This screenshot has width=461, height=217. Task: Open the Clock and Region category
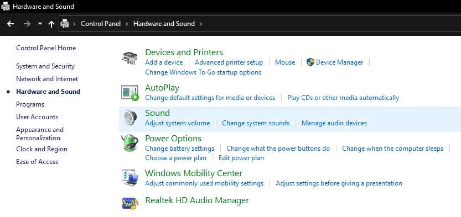pos(42,149)
